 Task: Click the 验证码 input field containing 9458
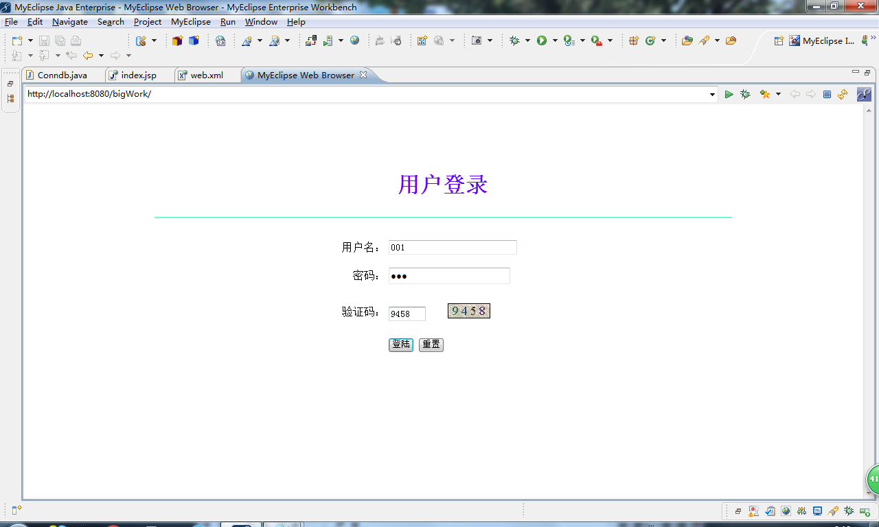tap(407, 314)
